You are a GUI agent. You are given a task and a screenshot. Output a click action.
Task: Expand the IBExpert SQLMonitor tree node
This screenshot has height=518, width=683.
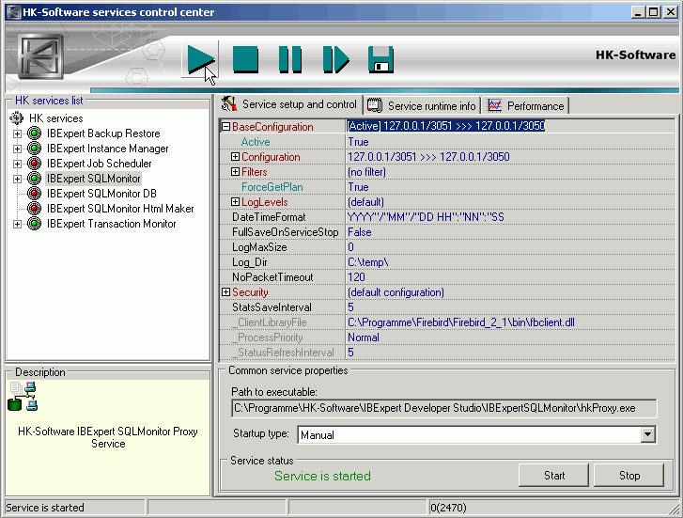click(x=17, y=179)
